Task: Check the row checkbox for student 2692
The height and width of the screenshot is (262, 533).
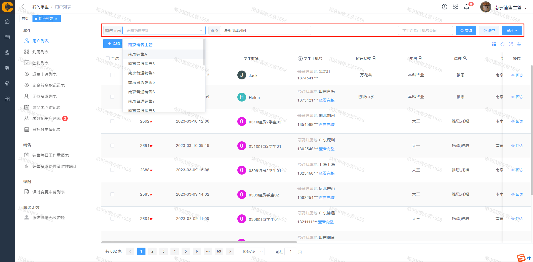Action: [112, 121]
